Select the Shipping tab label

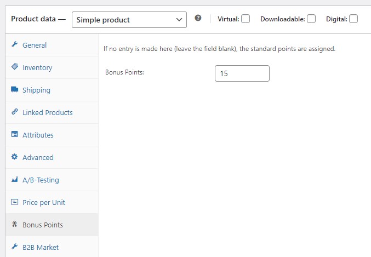36,90
